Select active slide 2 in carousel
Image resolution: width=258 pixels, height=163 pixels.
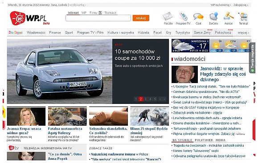pyautogui.click(x=141, y=99)
